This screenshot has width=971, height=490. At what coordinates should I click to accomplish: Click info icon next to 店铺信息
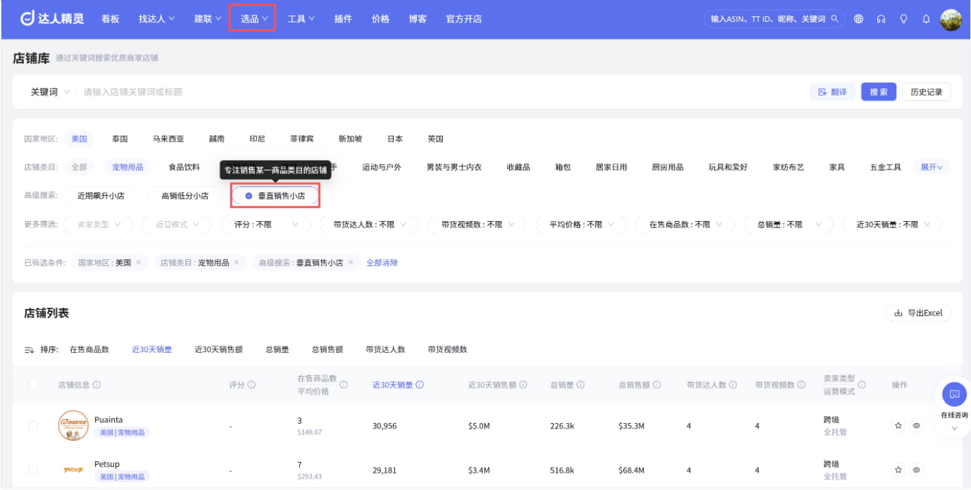(96, 385)
